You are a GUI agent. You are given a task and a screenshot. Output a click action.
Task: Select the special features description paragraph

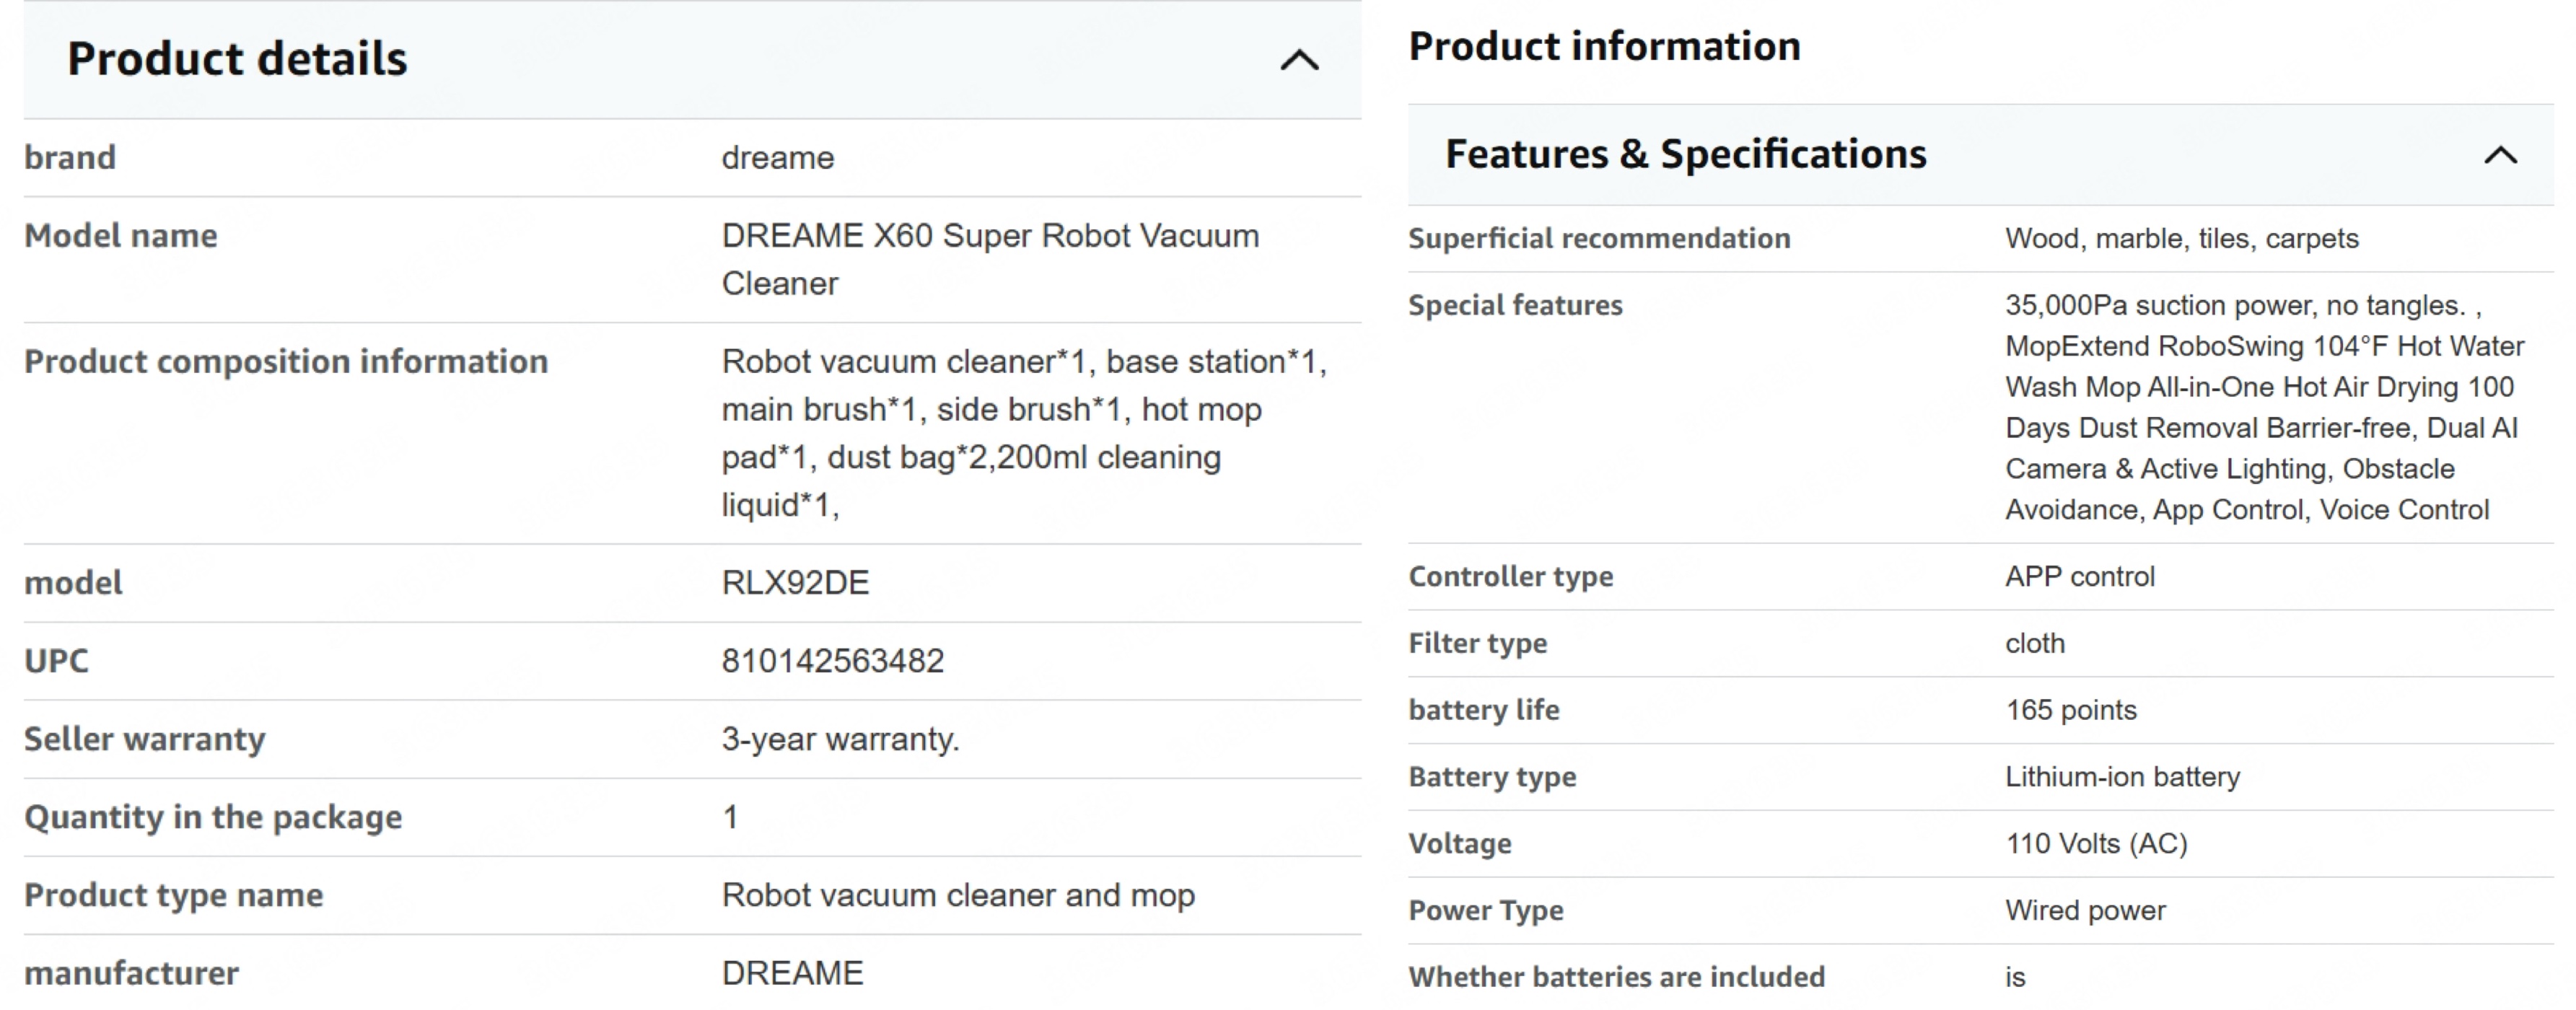pos(2264,407)
